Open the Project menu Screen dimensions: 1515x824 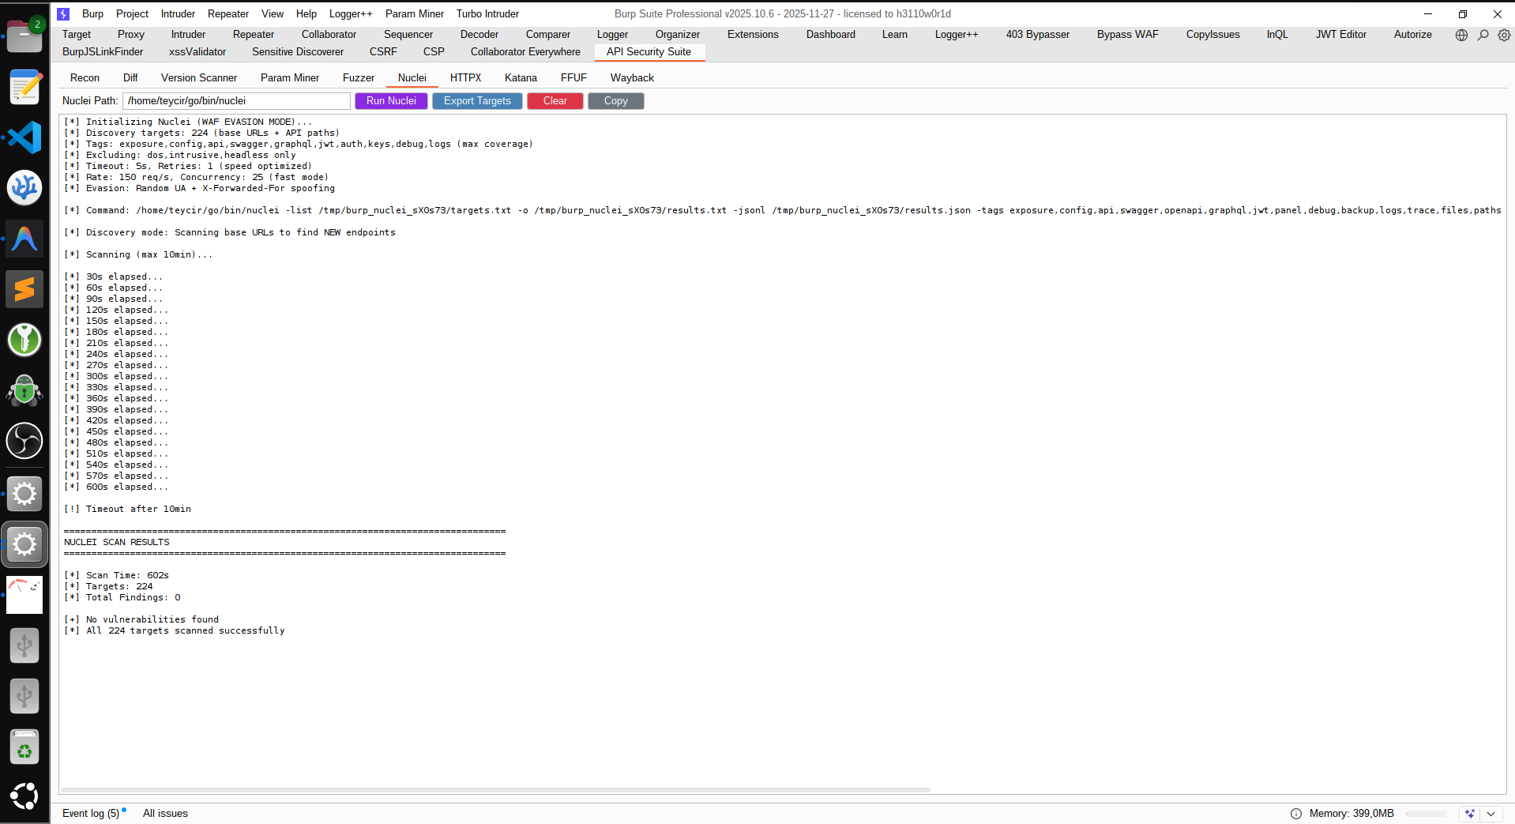pyautogui.click(x=132, y=13)
